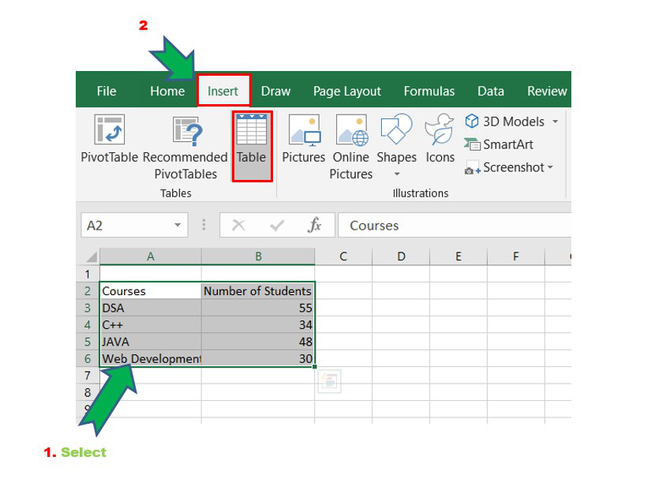This screenshot has width=655, height=494.
Task: Open the Formulas tab
Action: (x=429, y=91)
